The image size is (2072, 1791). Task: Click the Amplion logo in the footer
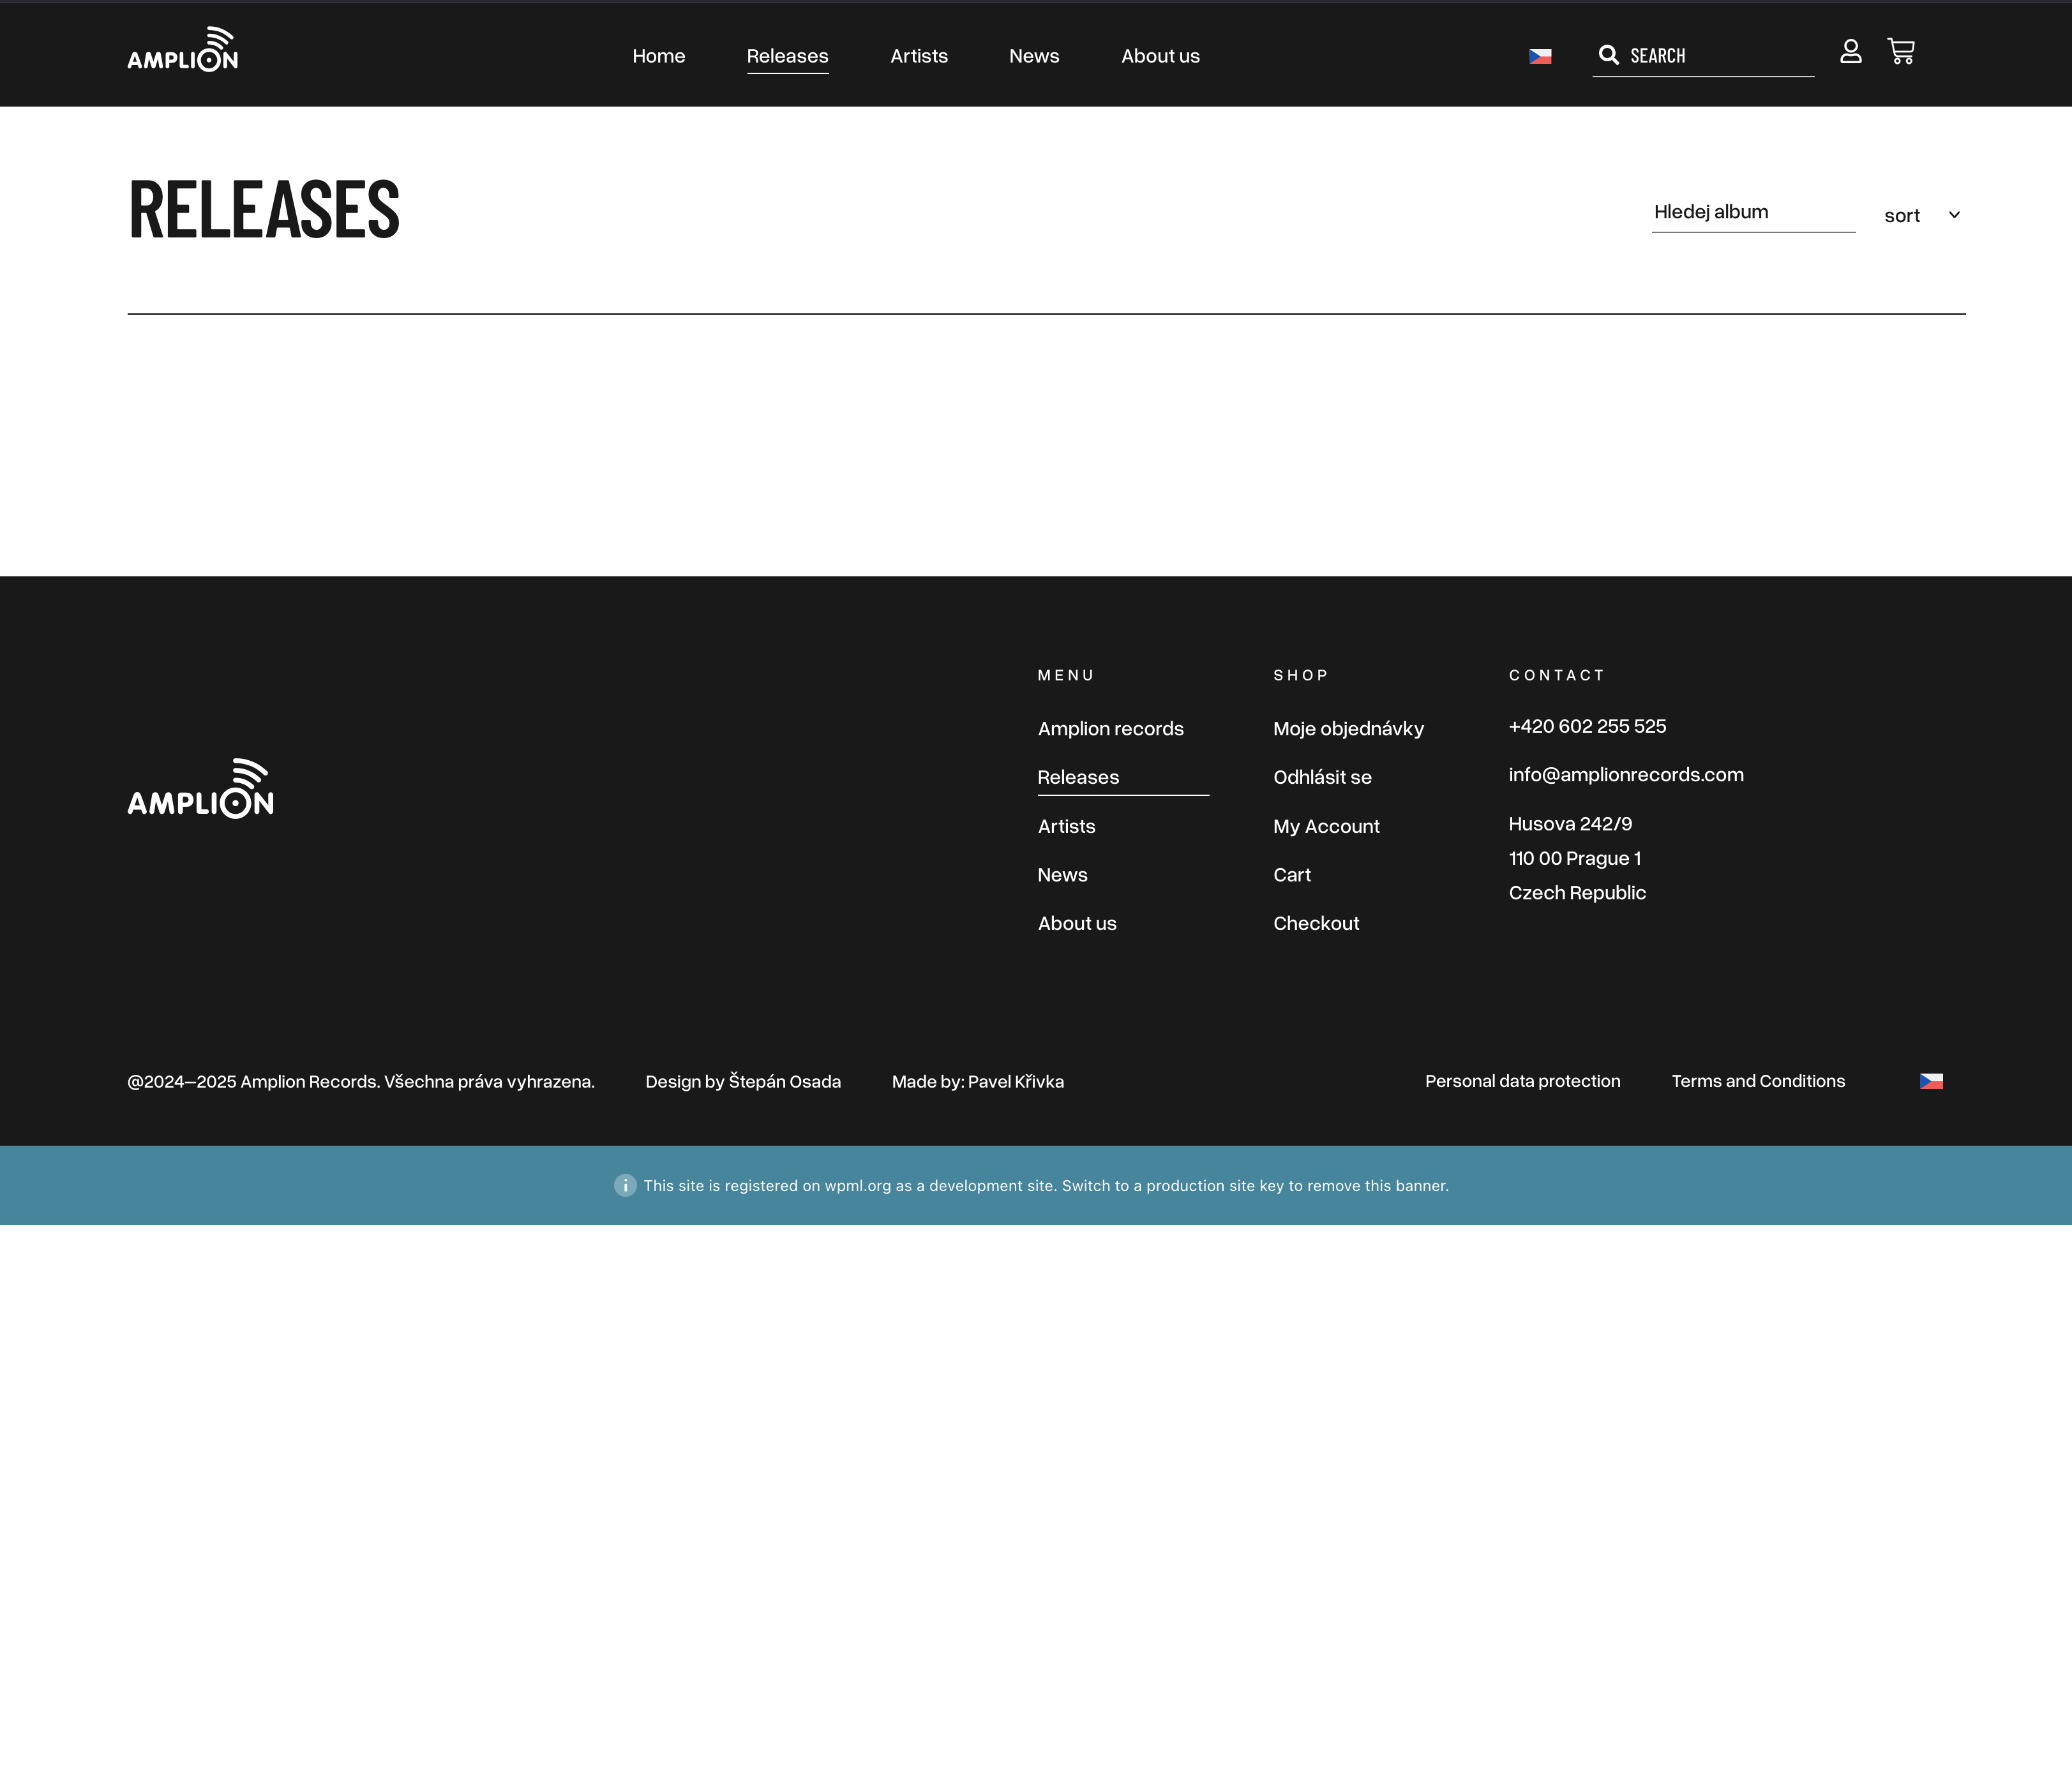pyautogui.click(x=200, y=788)
